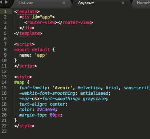Click line number 8 in gutter
Image resolution: width=150 pixels, height=139 pixels.
5,50
